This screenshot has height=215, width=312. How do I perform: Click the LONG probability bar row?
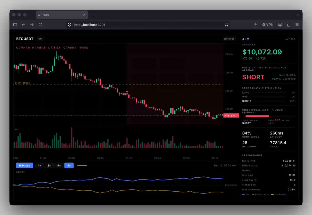pos(269,93)
